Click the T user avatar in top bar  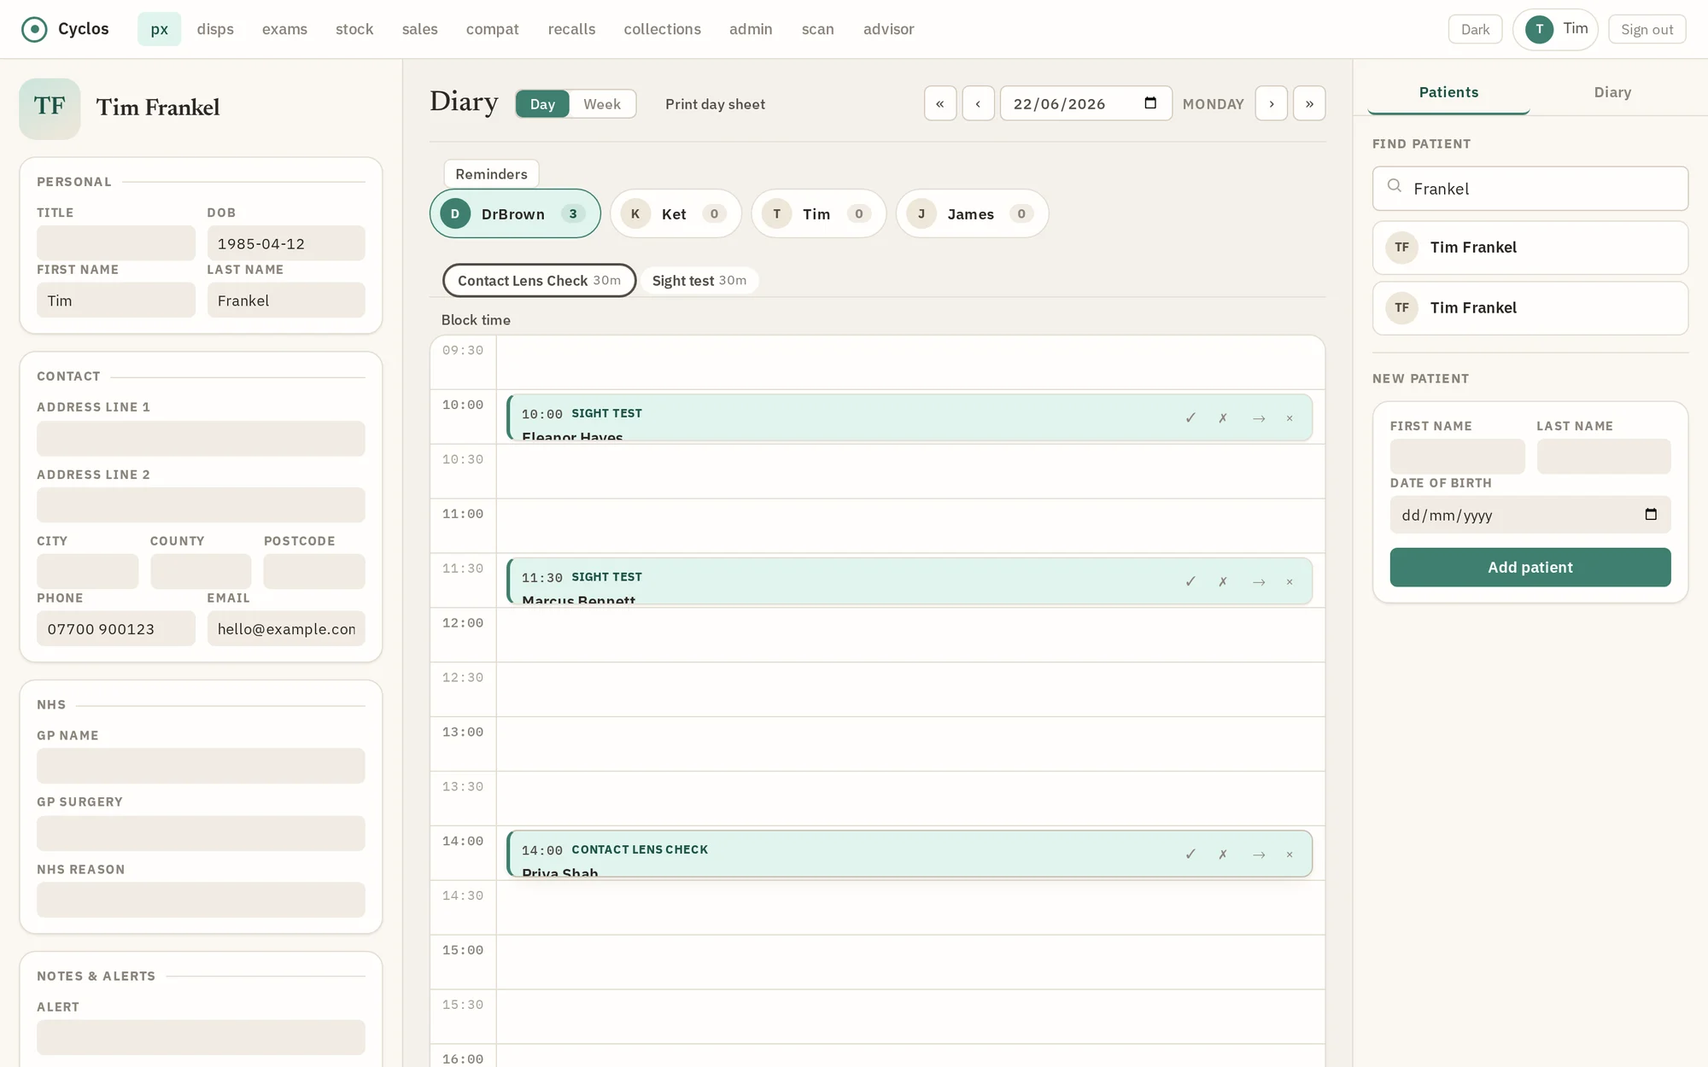[1540, 29]
